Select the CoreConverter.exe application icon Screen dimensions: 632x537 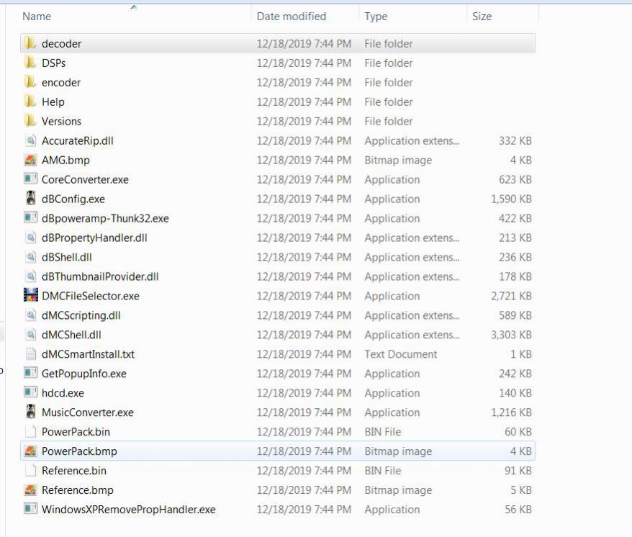(x=30, y=179)
